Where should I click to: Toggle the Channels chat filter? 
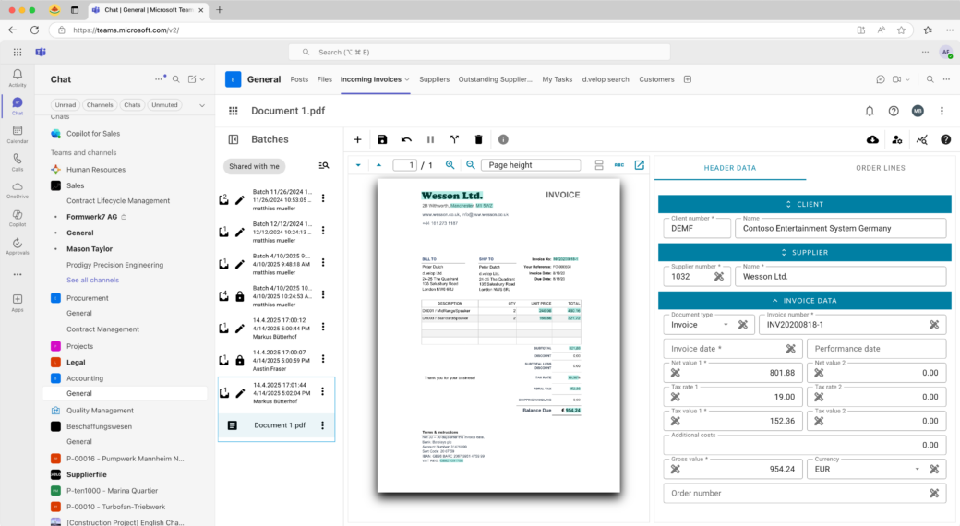[100, 104]
